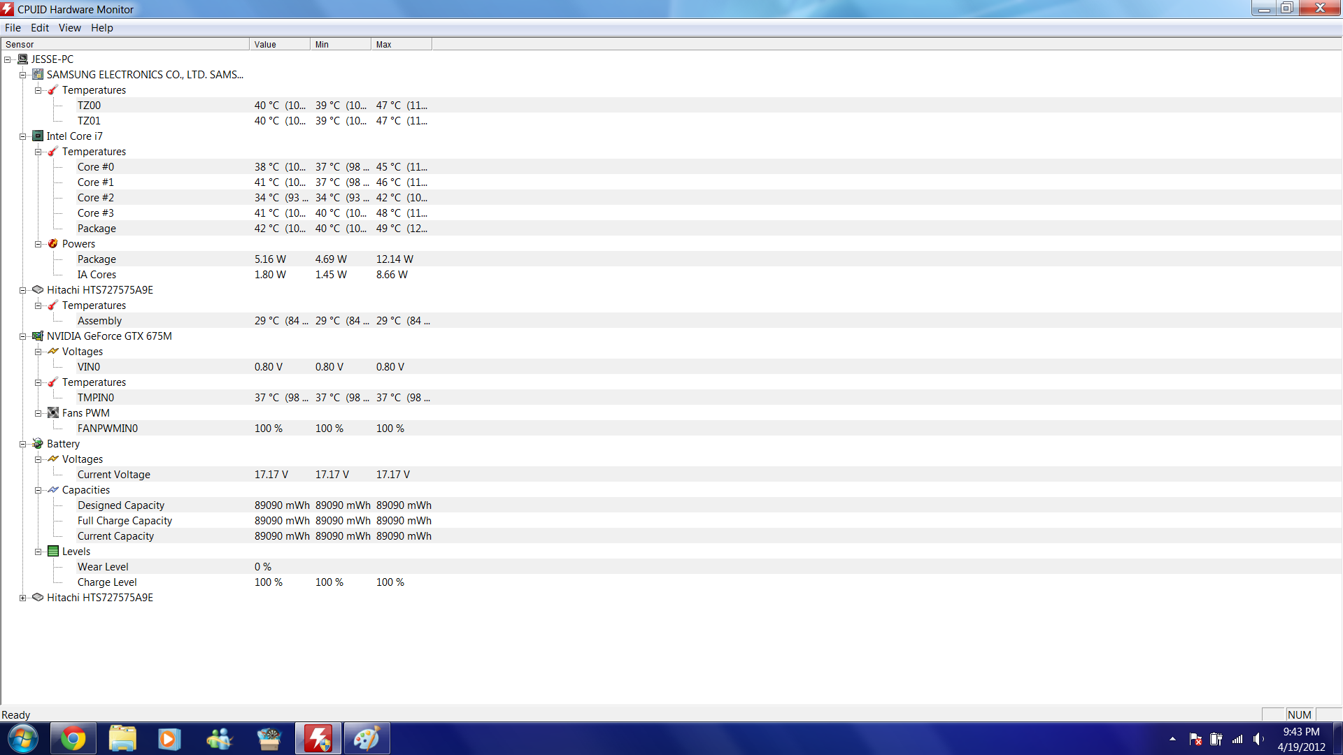Screen dimensions: 1343x755
Task: Open Windows Media Player from the taskbar
Action: click(169, 739)
